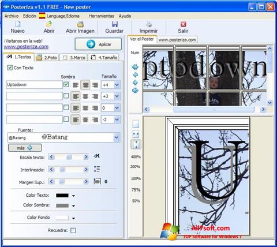Visit the www.posteriza.com link

[x=26, y=47]
